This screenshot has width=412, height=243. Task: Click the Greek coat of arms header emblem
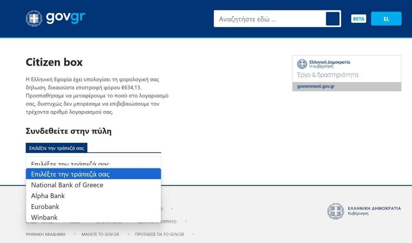pos(34,18)
